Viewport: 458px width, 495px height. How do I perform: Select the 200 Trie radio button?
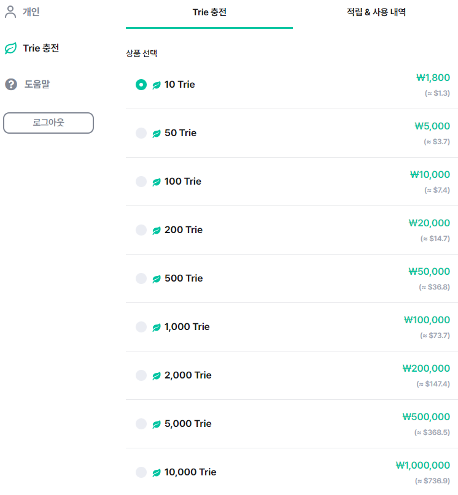141,230
